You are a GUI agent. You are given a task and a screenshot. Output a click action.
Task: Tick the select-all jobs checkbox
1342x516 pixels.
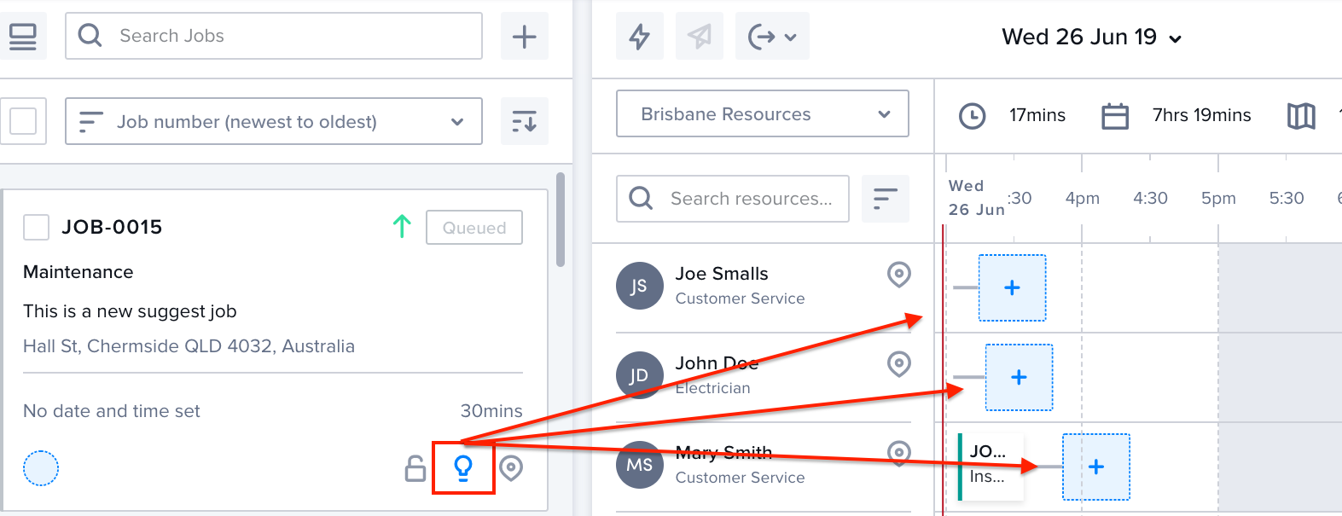click(23, 121)
